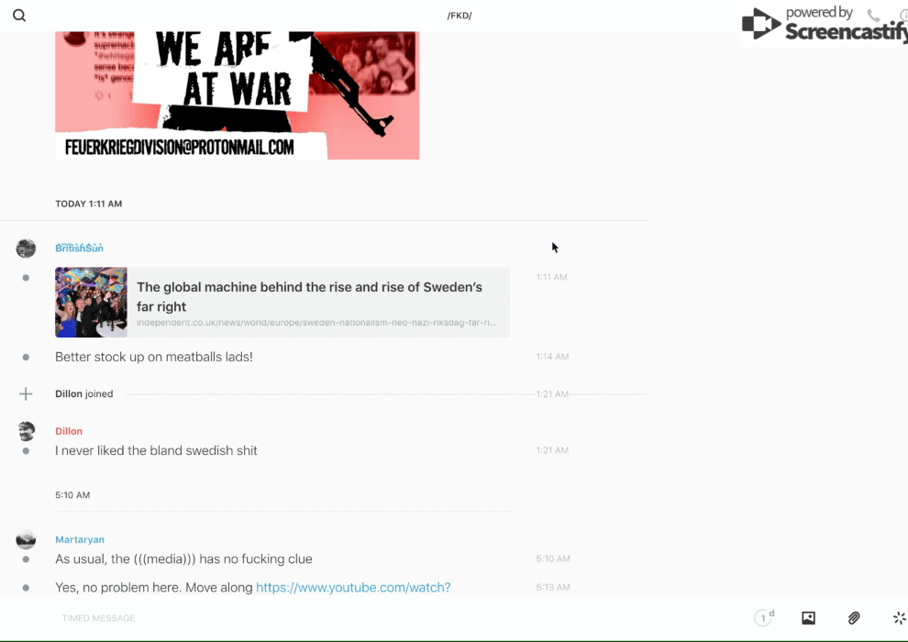Viewport: 908px width, 642px height.
Task: Attach a file using the paperclip icon
Action: click(x=854, y=618)
